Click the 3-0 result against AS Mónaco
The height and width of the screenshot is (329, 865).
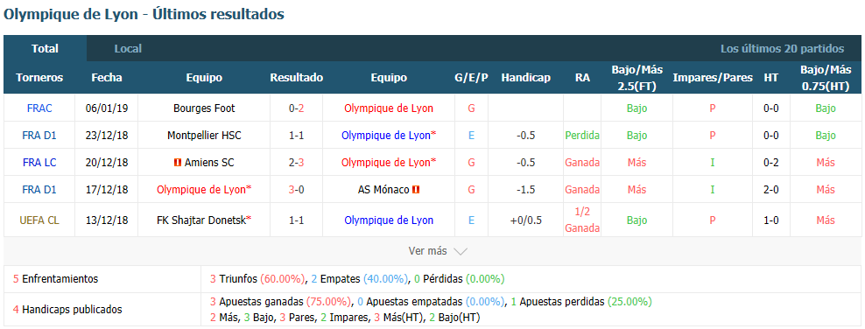(x=296, y=190)
